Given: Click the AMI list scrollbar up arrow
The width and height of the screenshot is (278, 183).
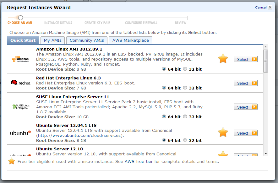Looking at the screenshot, I should (x=265, y=47).
